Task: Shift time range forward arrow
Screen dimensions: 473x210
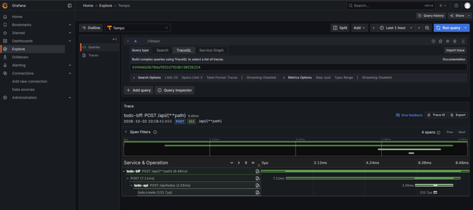Action: tap(418, 28)
